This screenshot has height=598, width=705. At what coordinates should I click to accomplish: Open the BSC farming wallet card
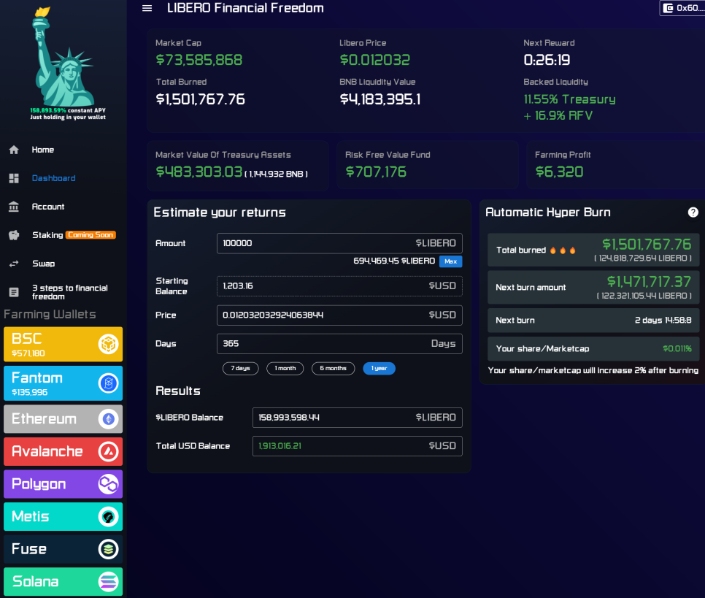(x=63, y=344)
